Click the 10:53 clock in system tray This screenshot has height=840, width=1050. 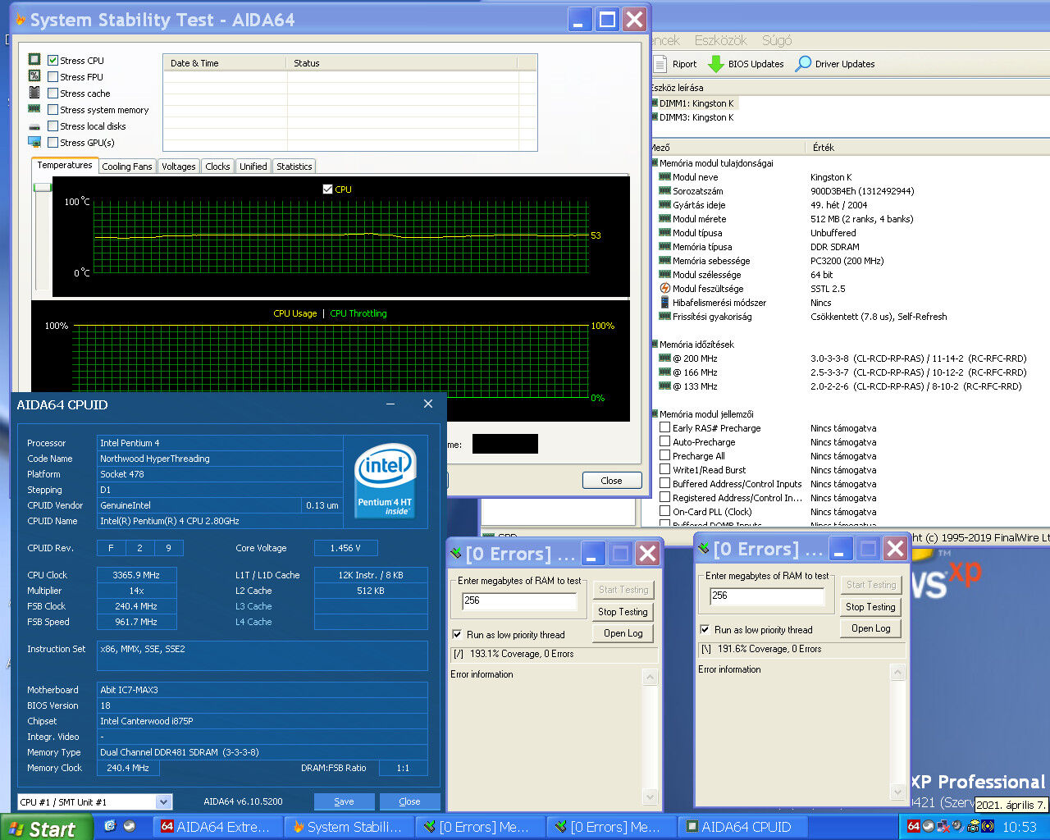pos(1020,827)
